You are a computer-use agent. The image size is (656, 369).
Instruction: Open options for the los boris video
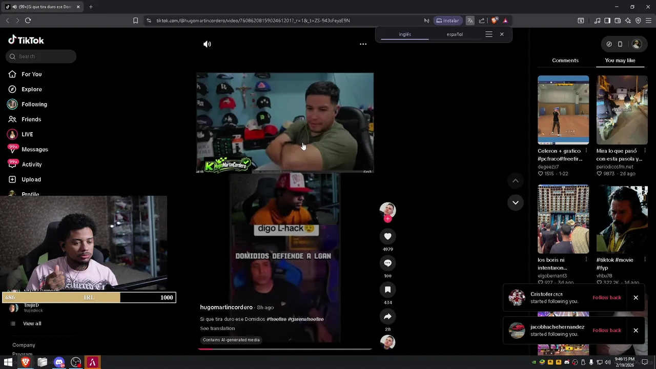coord(586,260)
